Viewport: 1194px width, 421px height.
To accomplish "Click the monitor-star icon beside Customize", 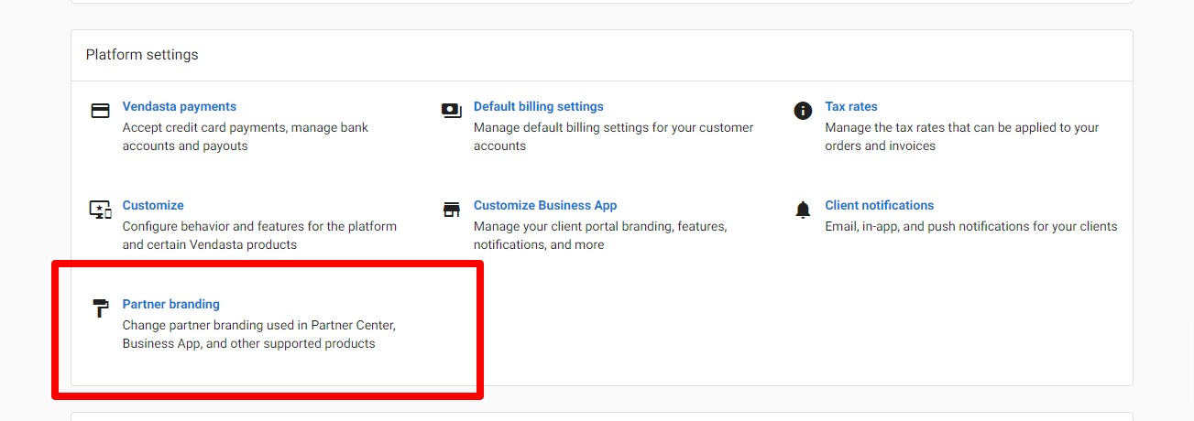I will point(101,210).
